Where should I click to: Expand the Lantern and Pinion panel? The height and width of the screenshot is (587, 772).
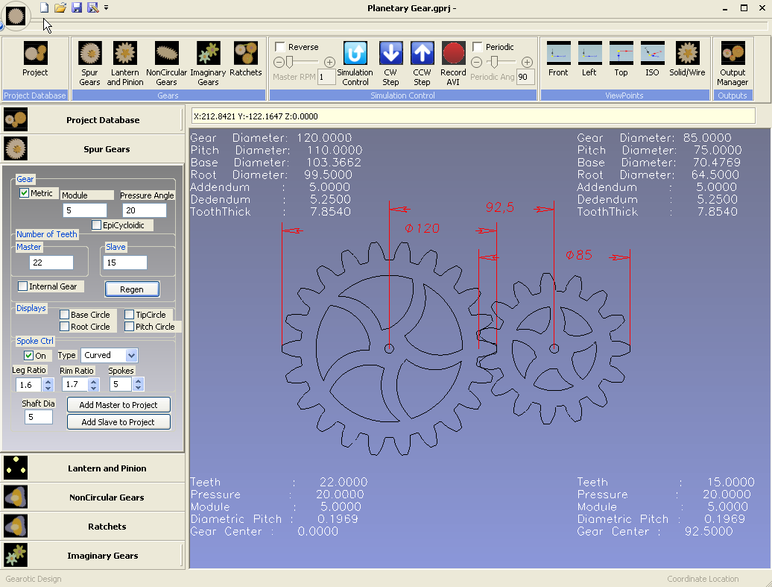coord(92,468)
